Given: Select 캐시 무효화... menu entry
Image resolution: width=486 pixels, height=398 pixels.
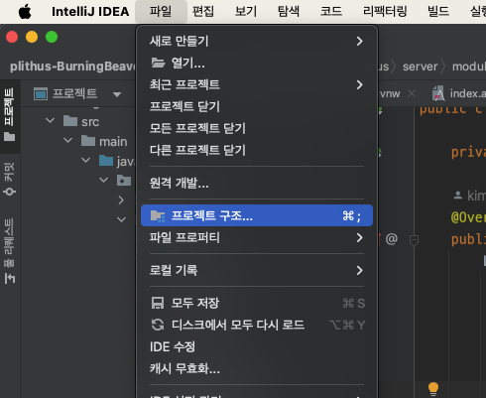Looking at the screenshot, I should (257, 368).
